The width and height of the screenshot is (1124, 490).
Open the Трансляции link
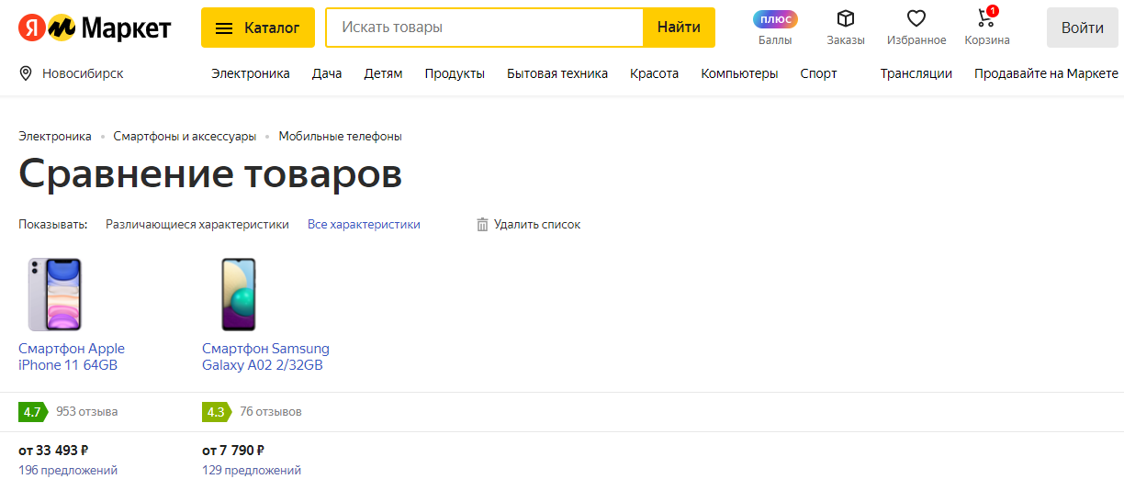point(916,73)
